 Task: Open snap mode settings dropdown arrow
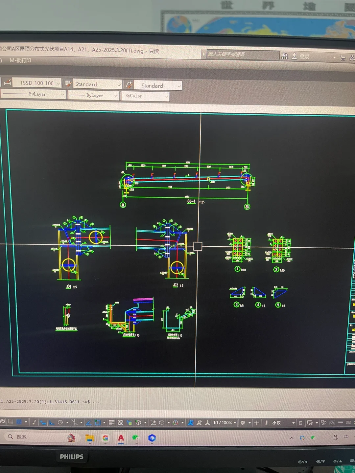click(x=26, y=422)
